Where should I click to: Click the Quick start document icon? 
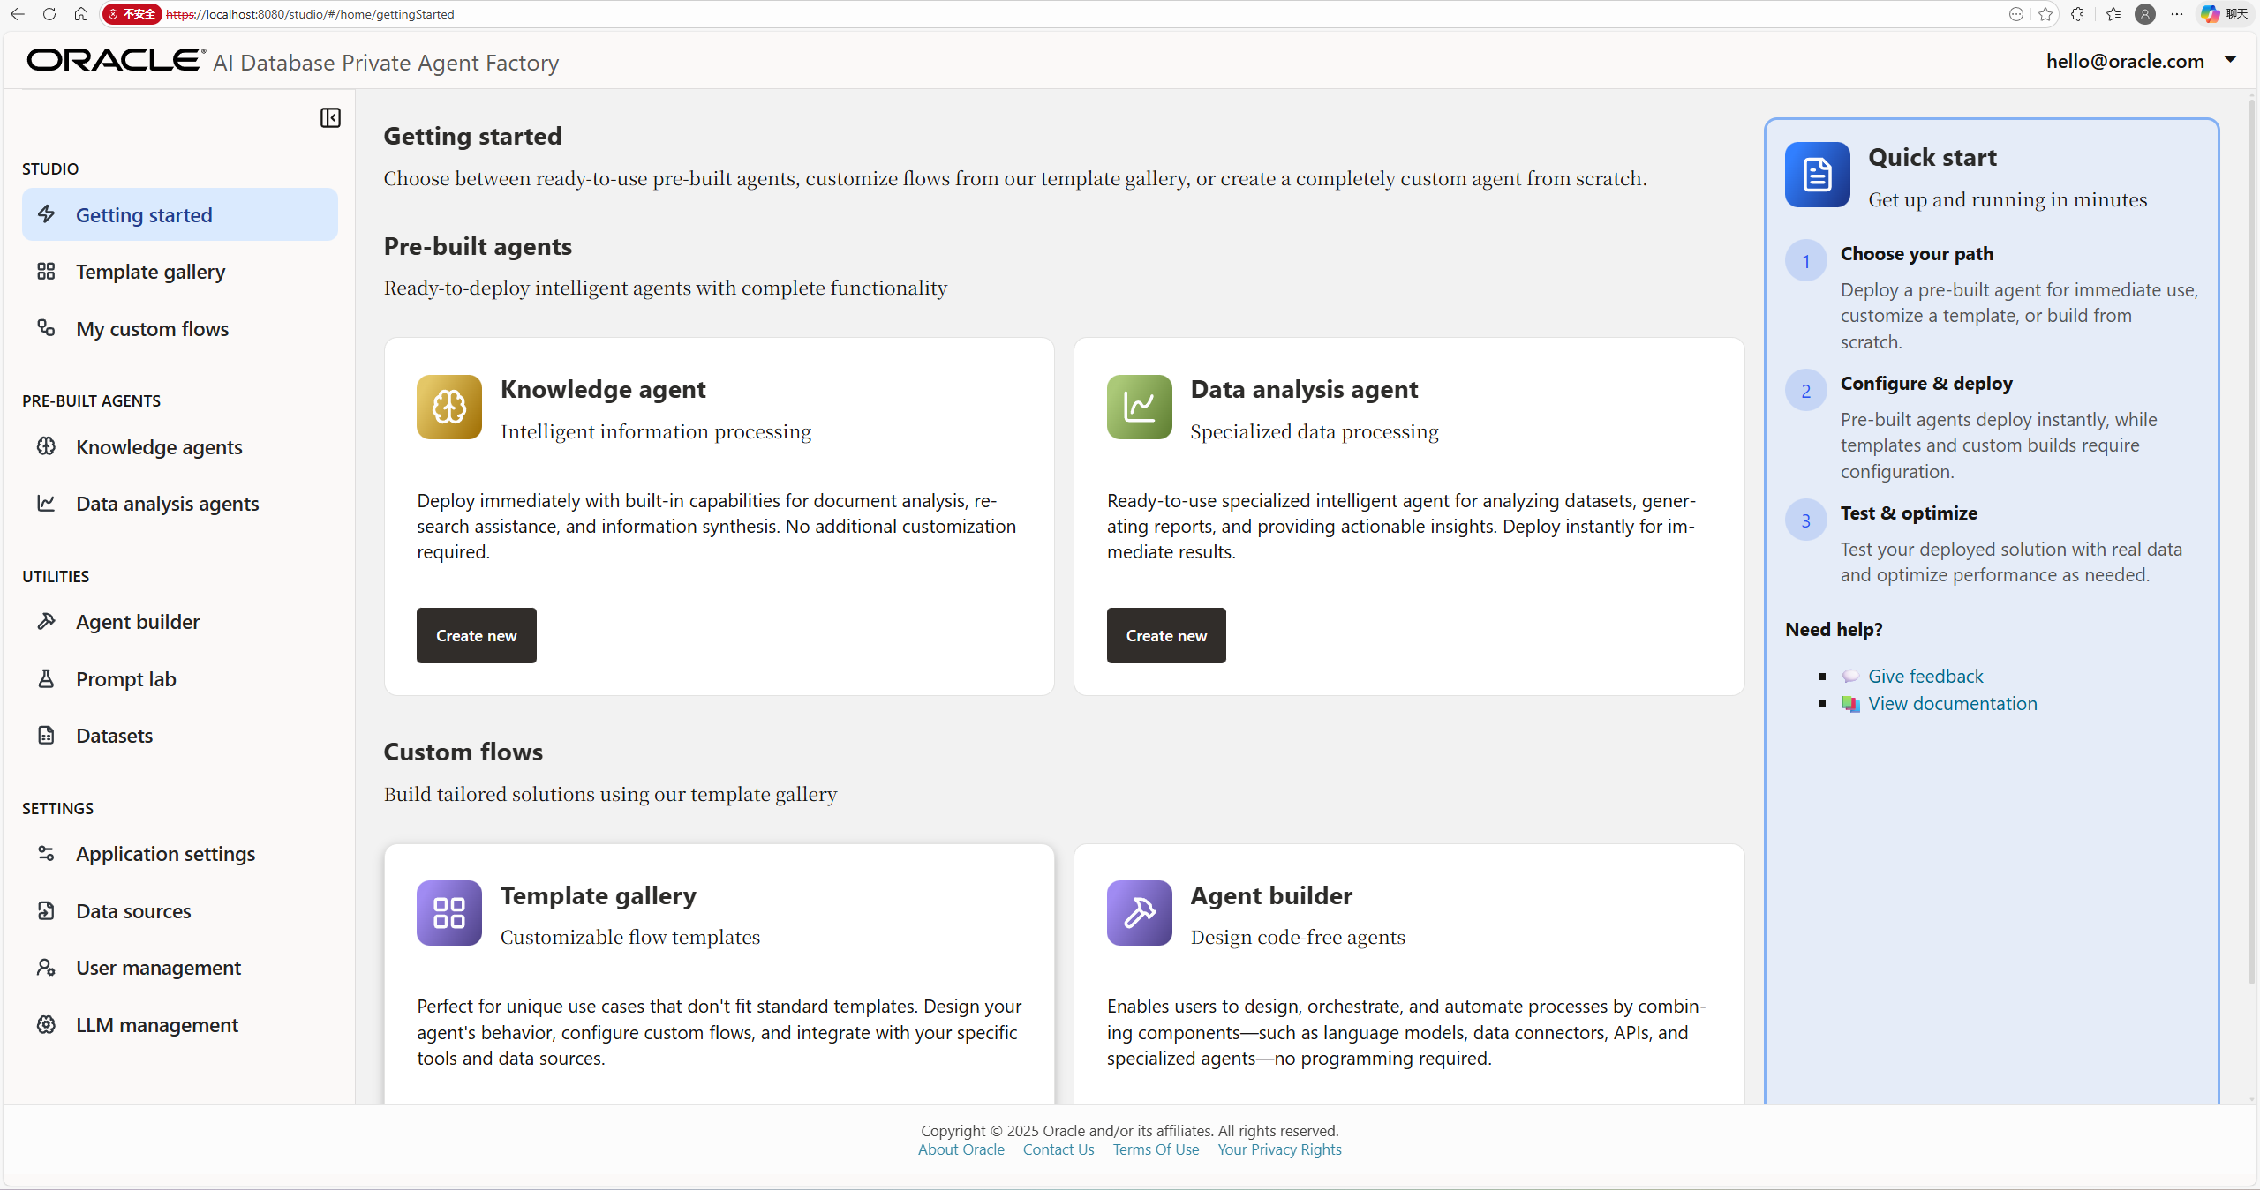coord(1817,175)
